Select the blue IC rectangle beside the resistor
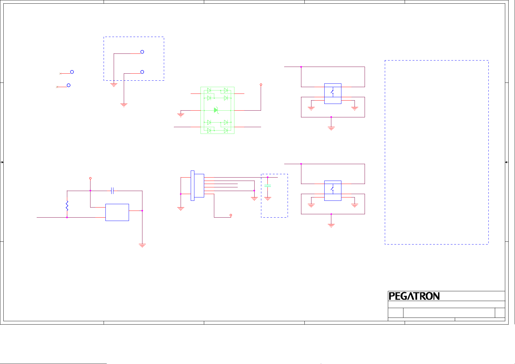This screenshot has width=515, height=364. point(117,212)
